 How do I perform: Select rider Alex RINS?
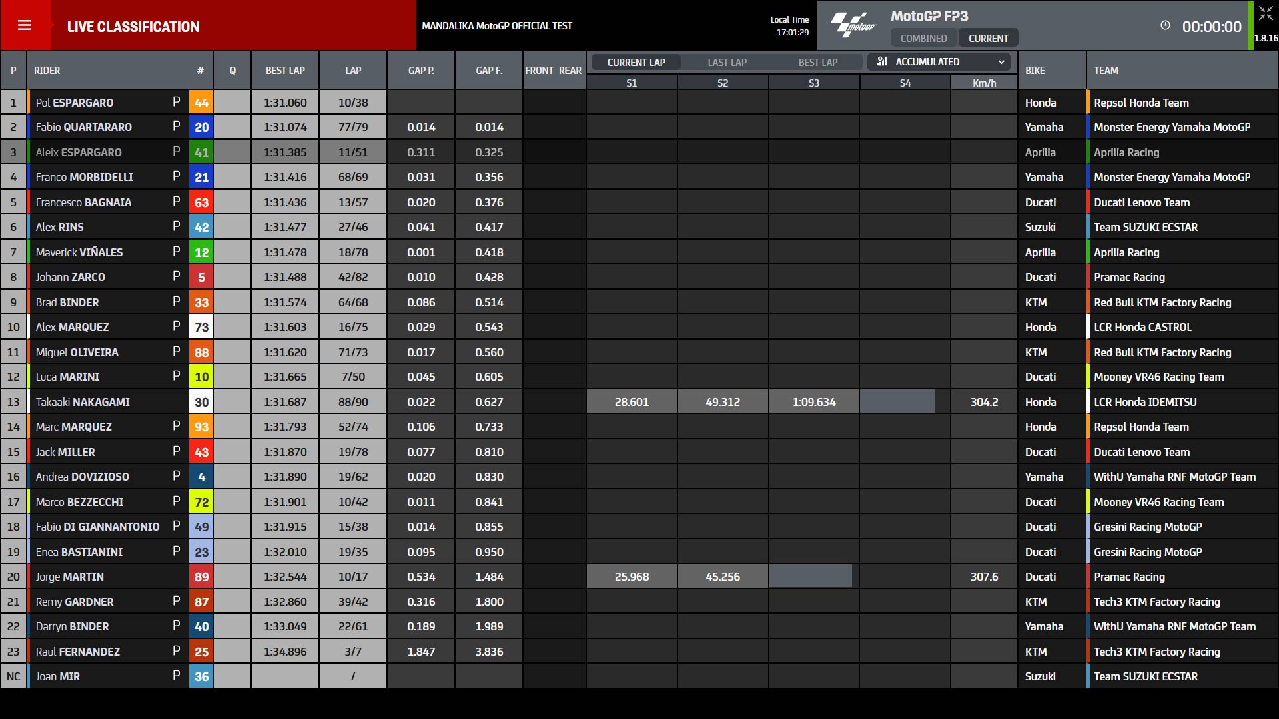click(59, 227)
